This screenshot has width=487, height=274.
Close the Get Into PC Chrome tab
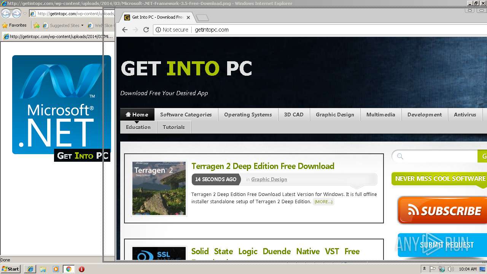[x=188, y=18]
